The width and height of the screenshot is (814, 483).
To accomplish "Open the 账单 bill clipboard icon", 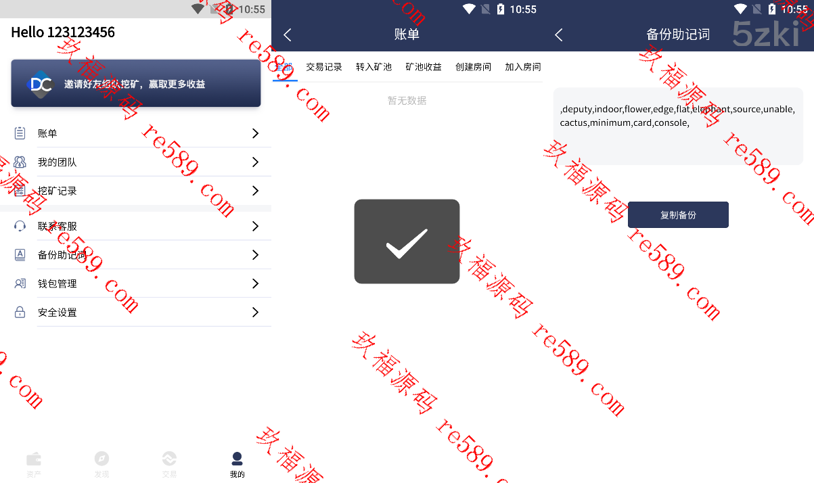I will click(20, 133).
